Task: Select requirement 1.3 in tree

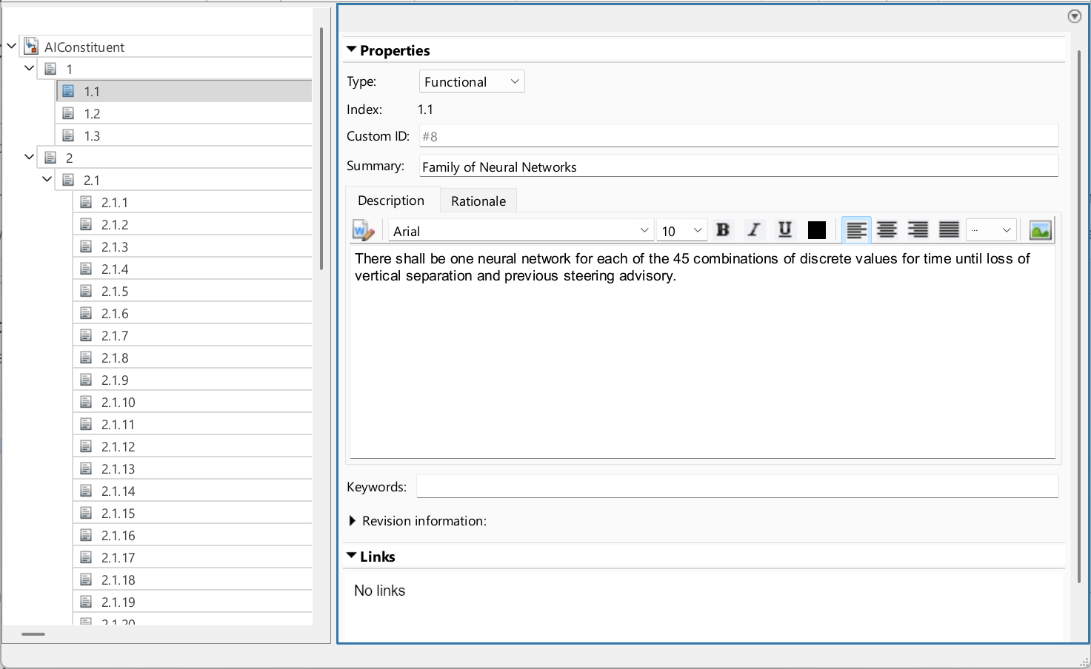Action: 184,135
